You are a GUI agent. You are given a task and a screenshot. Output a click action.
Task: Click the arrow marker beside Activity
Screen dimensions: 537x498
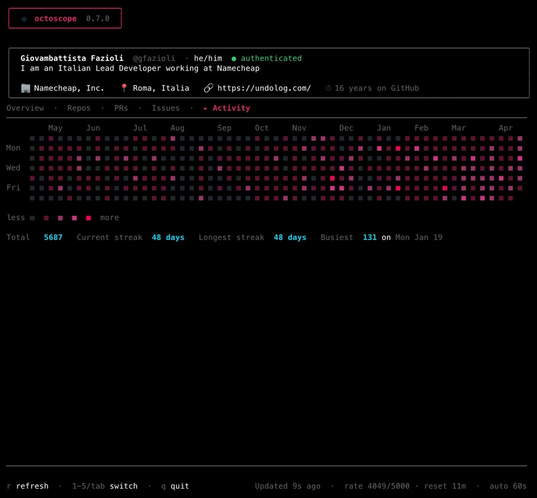point(205,109)
